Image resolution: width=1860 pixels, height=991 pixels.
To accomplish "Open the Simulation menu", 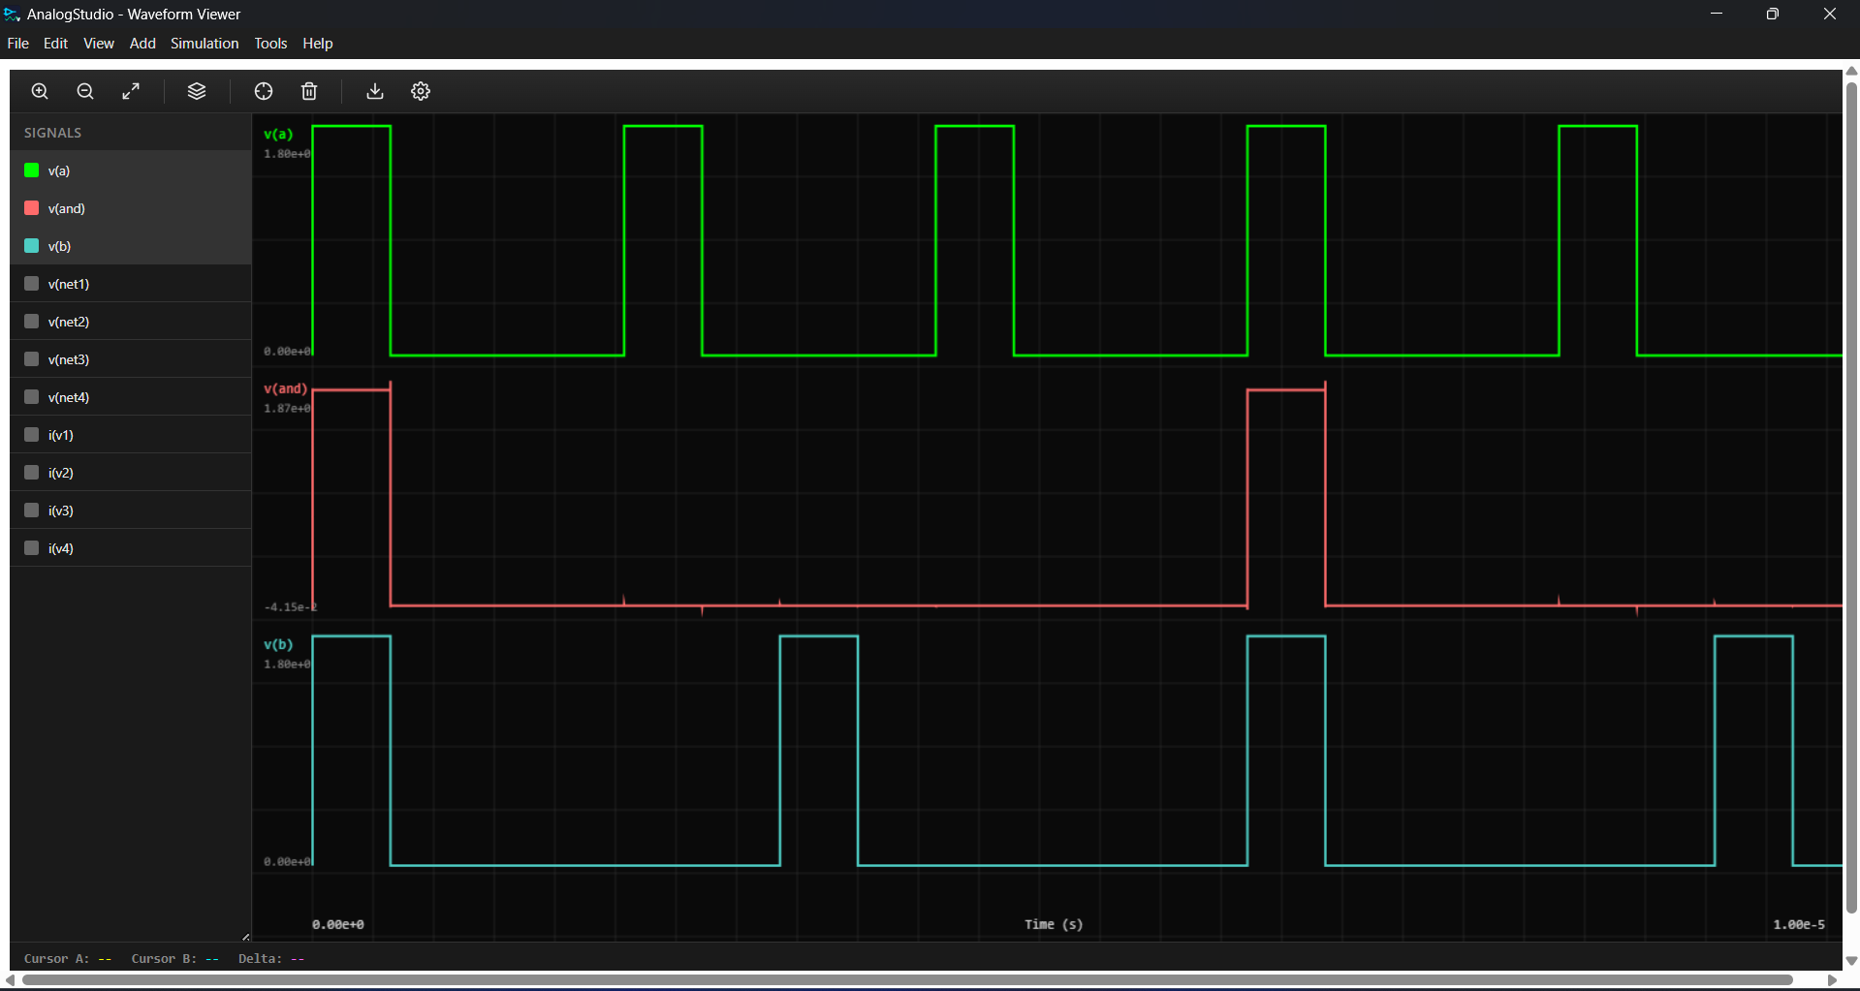I will pos(205,44).
